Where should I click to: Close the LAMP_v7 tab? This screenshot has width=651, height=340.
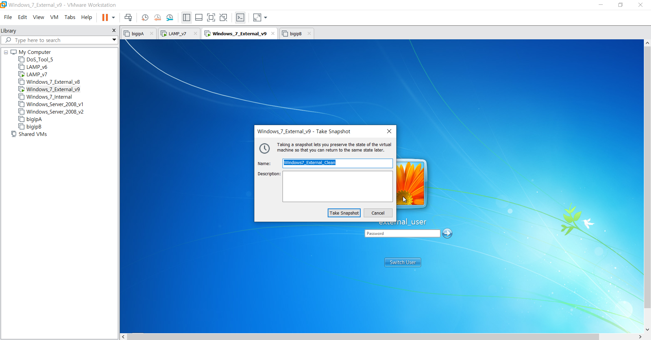(195, 33)
